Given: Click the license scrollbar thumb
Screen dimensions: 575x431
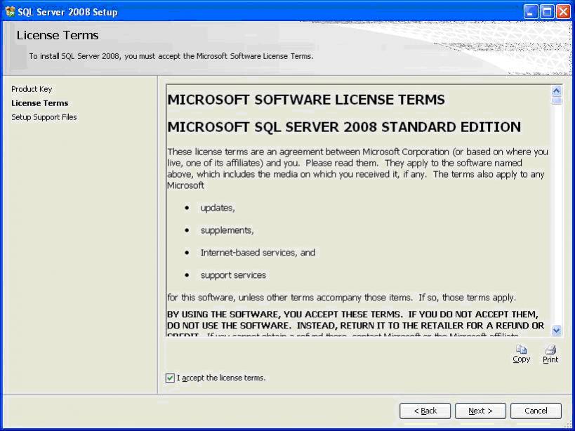Looking at the screenshot, I should click(x=557, y=100).
